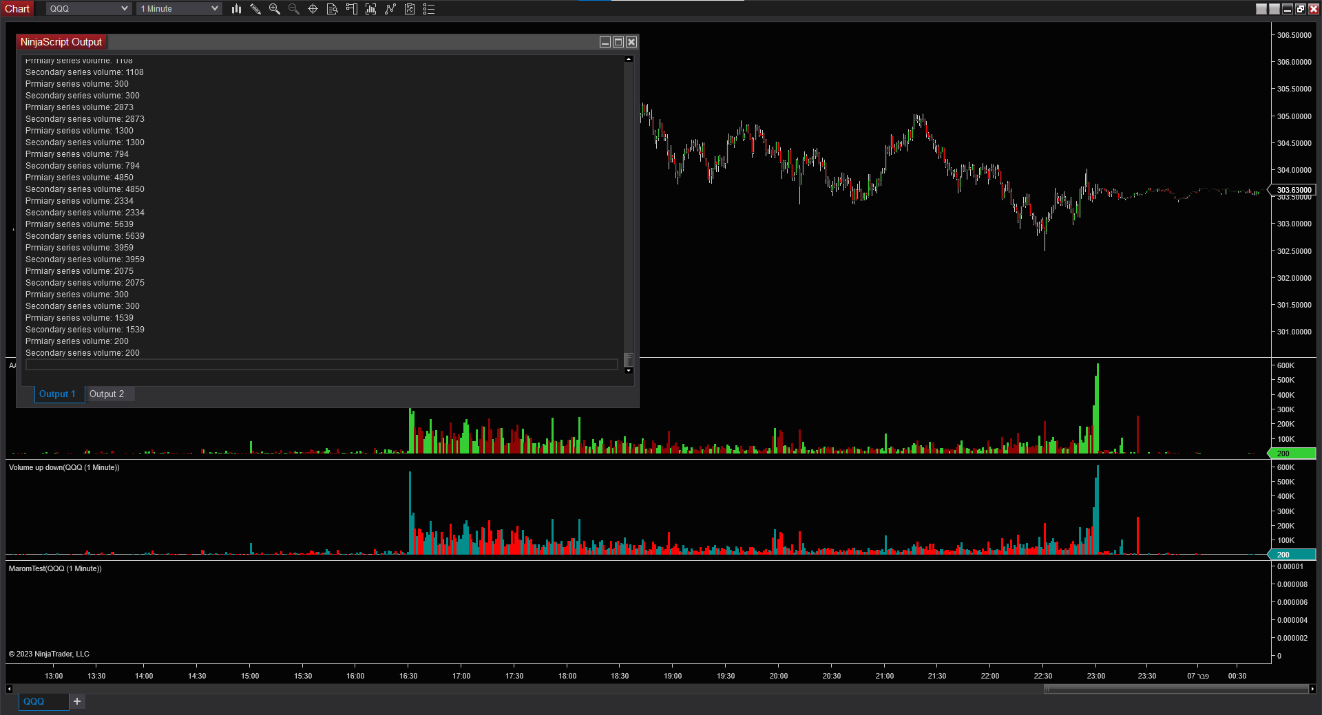Open the data box icon
Image resolution: width=1322 pixels, height=715 pixels.
pos(333,9)
